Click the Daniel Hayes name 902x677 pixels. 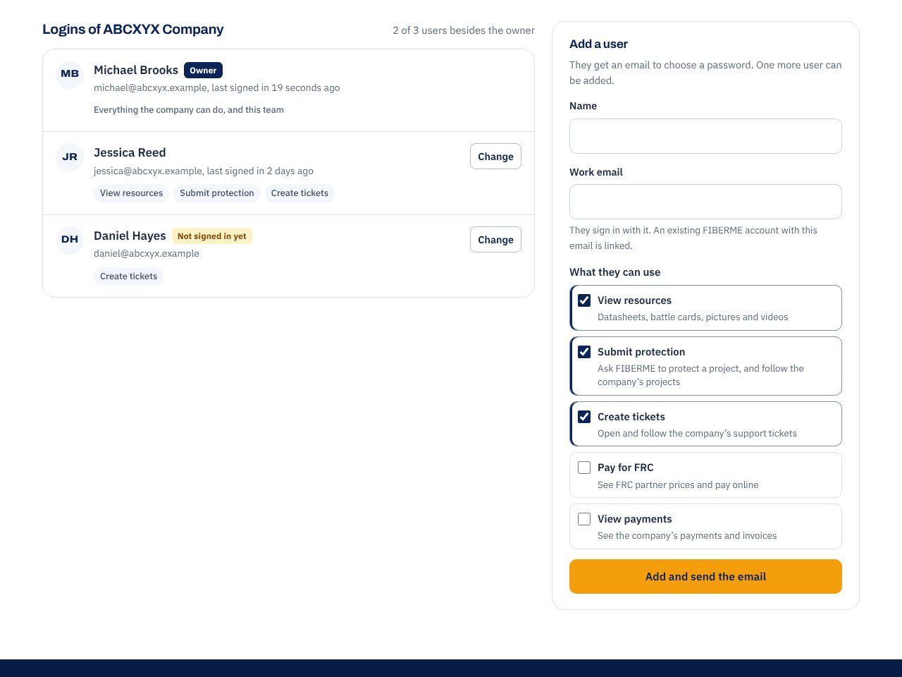coord(130,236)
